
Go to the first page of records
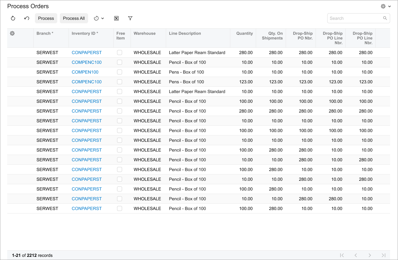tap(342, 255)
